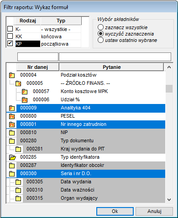Click the P folder icon of Analityka 404
This screenshot has height=218, width=178.
12,108
